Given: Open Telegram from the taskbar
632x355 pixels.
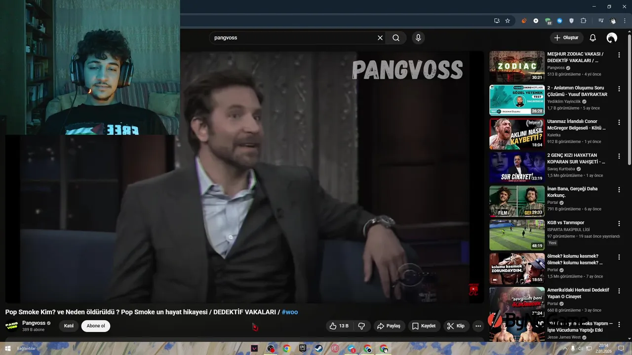Looking at the screenshot, I should click(x=352, y=349).
